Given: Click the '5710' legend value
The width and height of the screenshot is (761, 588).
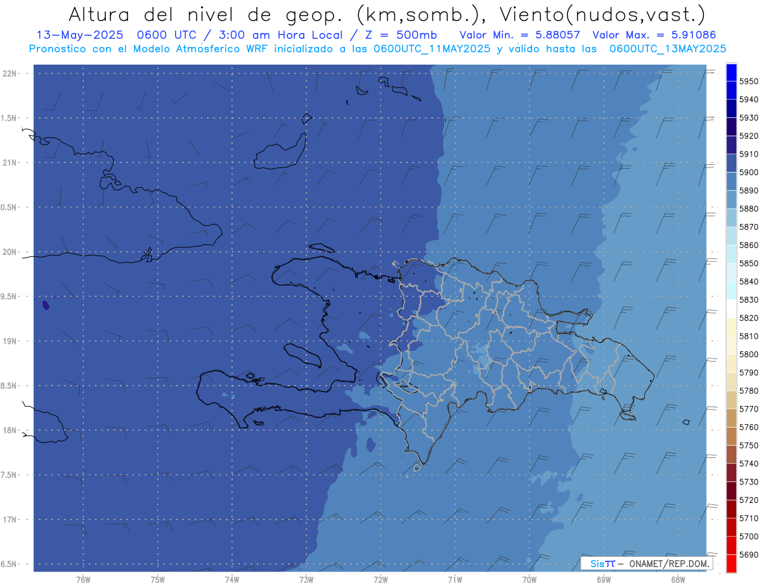Looking at the screenshot, I should (x=749, y=518).
